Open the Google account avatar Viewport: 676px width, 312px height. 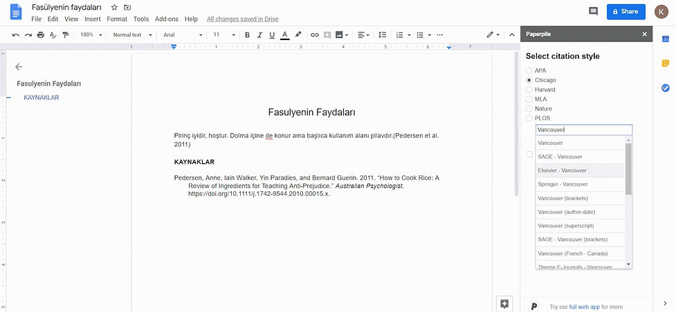661,12
